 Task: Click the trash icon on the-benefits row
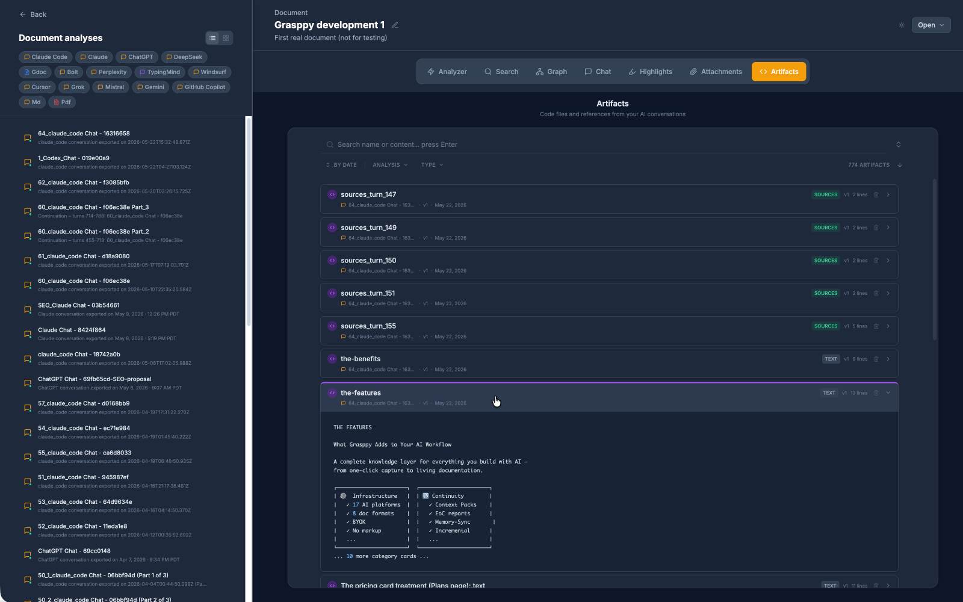[x=876, y=359]
